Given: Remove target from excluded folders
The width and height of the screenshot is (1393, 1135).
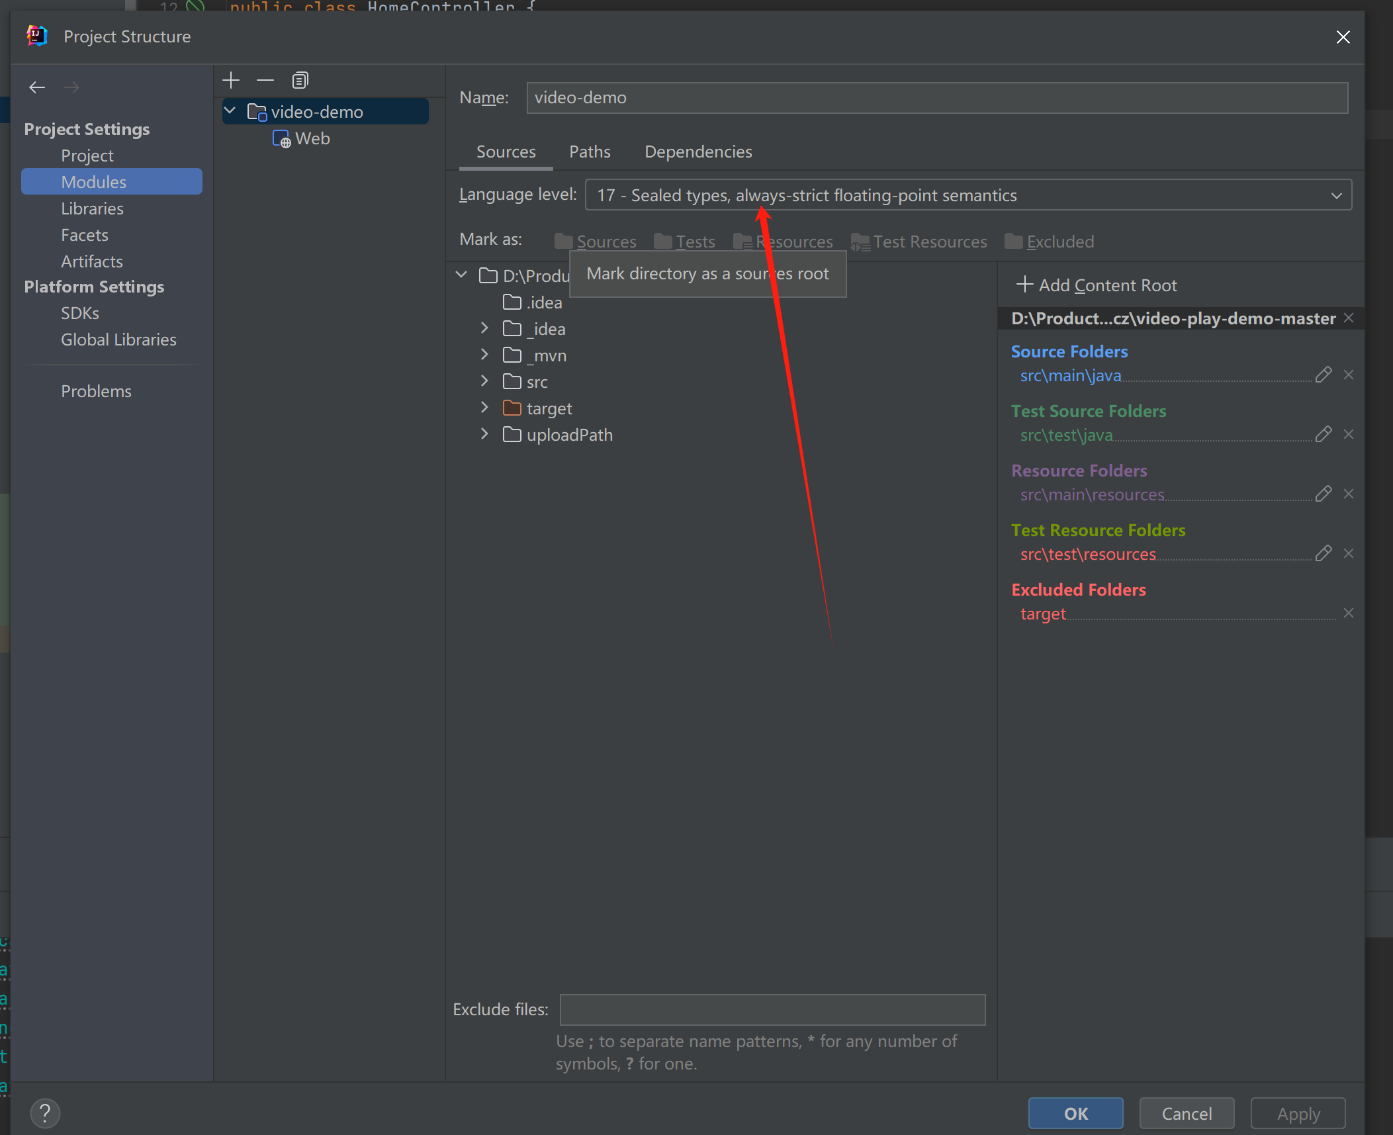Looking at the screenshot, I should [x=1349, y=613].
